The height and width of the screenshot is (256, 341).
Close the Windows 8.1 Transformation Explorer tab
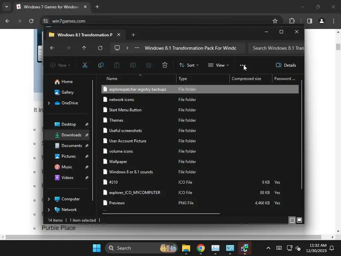pyautogui.click(x=119, y=35)
